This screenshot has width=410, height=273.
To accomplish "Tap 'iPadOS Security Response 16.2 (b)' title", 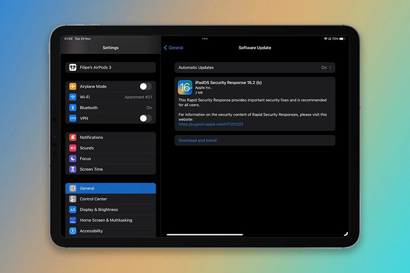I will click(x=229, y=82).
